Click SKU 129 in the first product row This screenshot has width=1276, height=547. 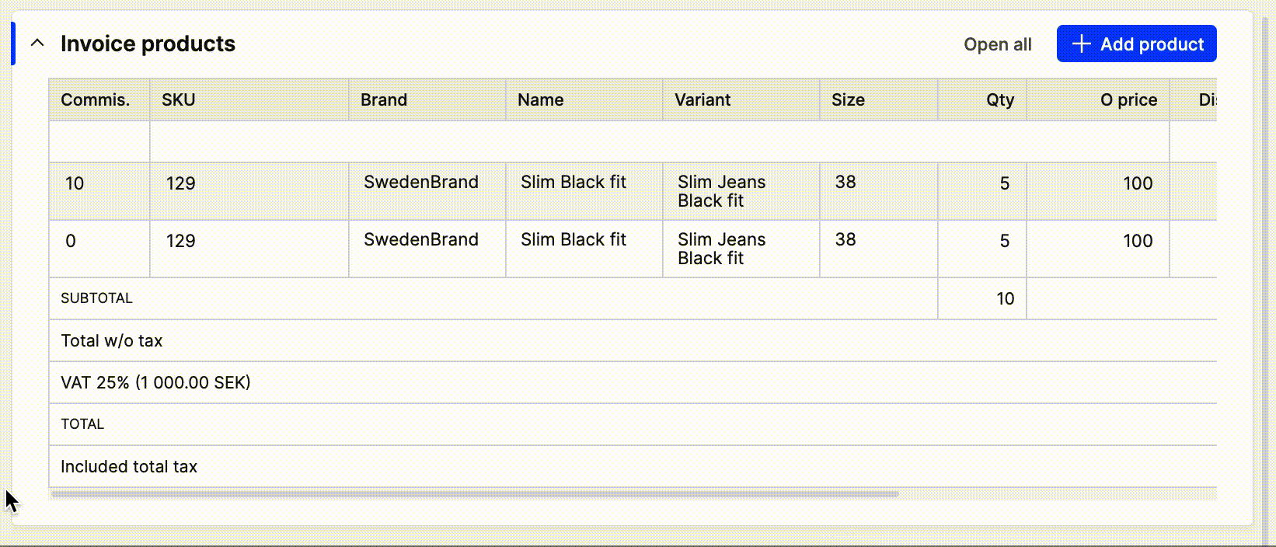180,183
